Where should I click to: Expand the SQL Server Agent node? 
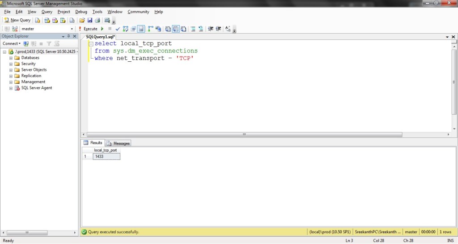pyautogui.click(x=11, y=88)
